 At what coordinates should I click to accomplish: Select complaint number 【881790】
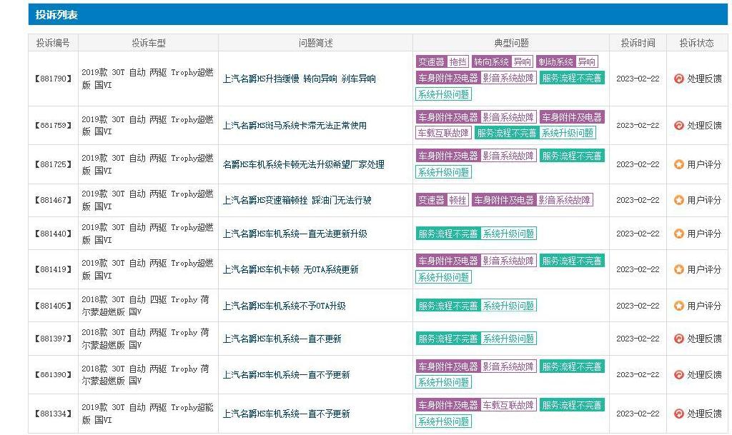point(53,79)
